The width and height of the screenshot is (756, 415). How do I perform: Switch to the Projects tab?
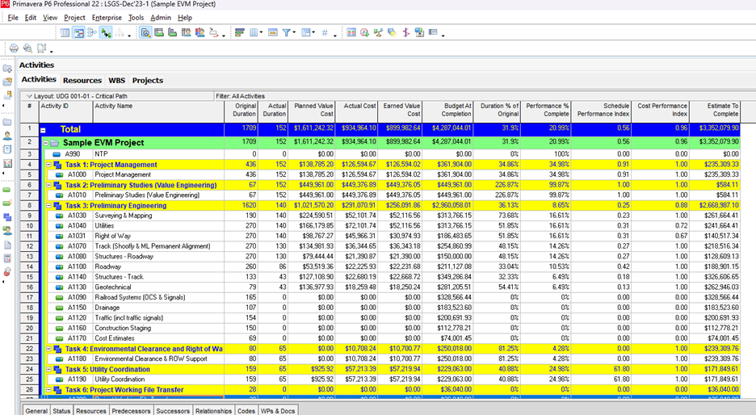coord(148,81)
